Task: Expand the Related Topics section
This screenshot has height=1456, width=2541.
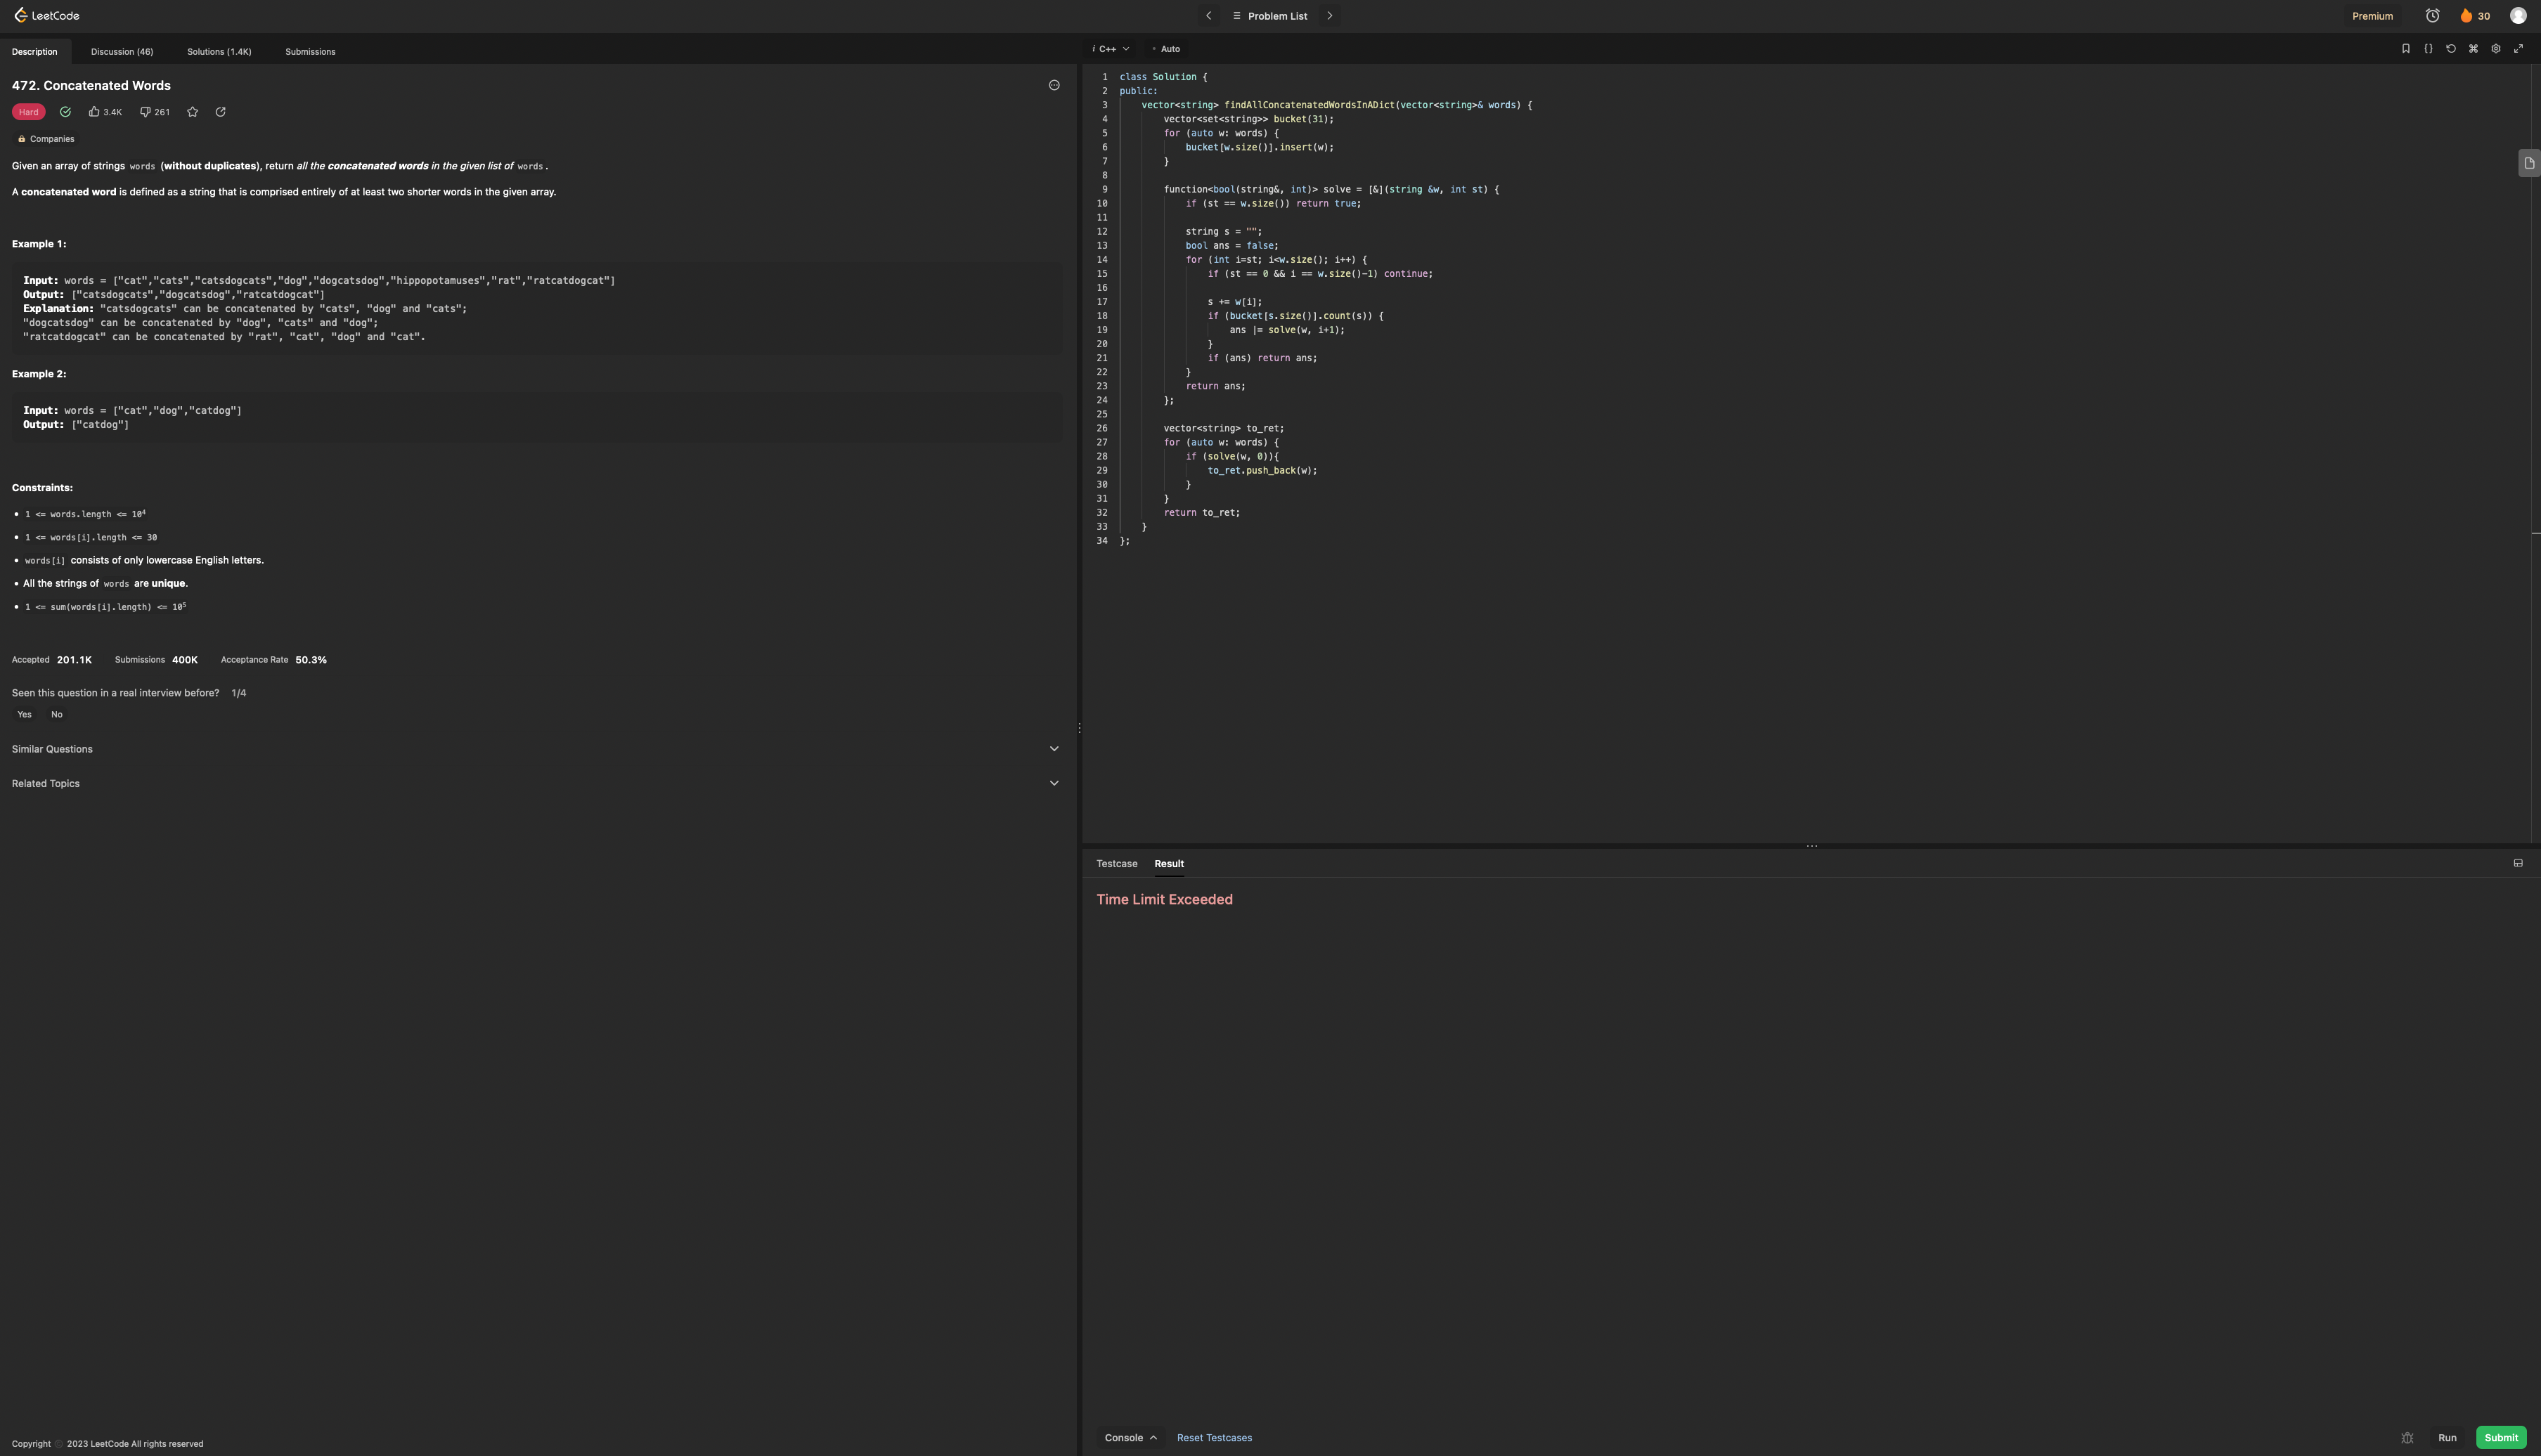Action: [x=534, y=783]
